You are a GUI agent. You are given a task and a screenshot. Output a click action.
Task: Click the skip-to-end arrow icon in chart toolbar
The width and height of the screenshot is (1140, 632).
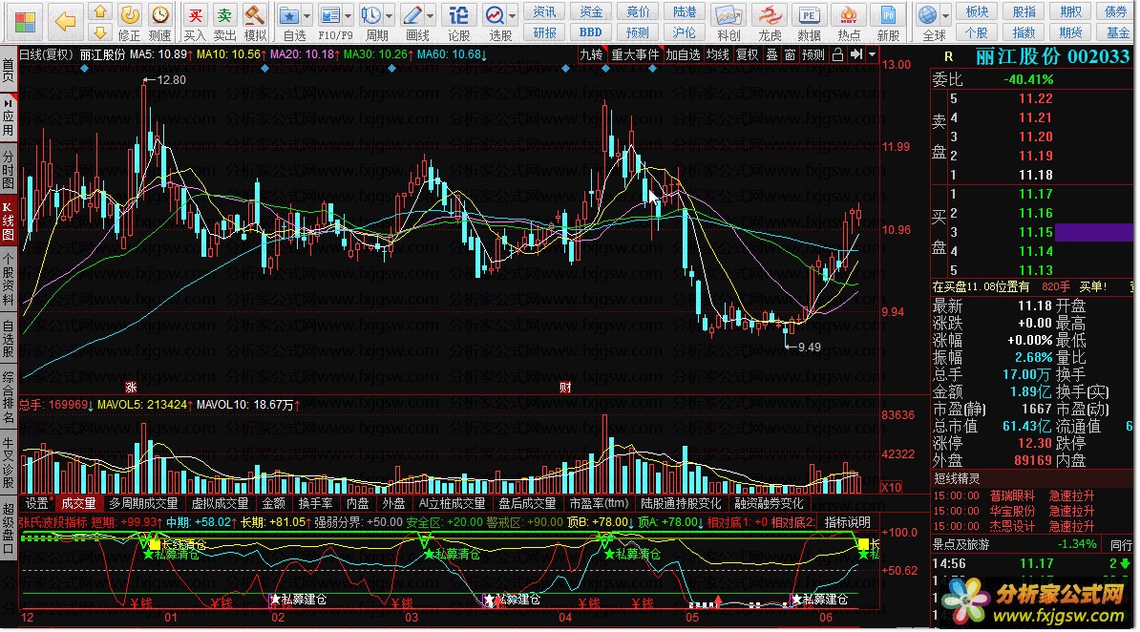pos(855,54)
